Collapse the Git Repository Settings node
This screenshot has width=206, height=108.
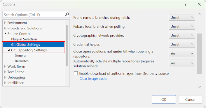[9, 50]
